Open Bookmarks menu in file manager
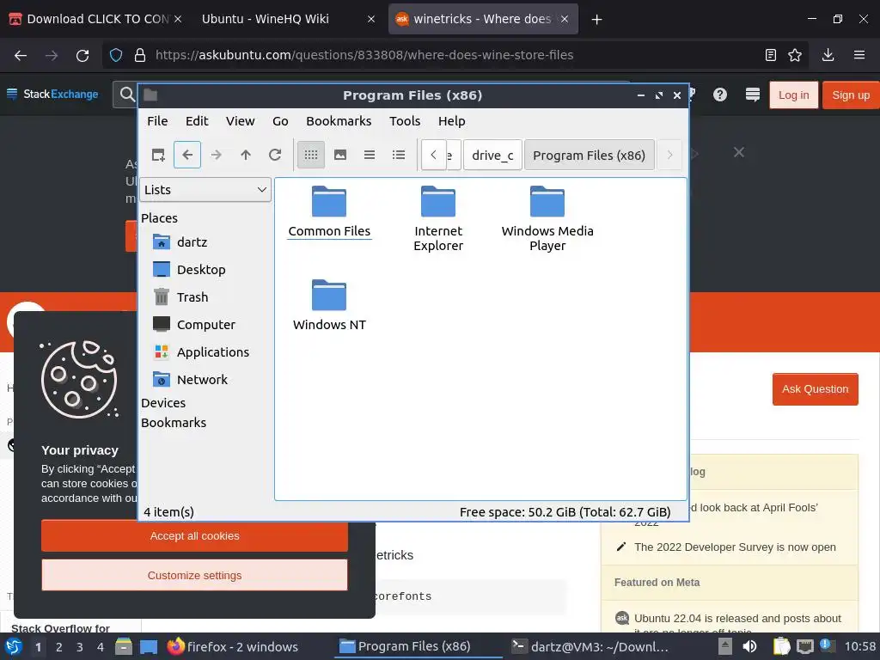Screen dimensions: 880x660 (x=339, y=121)
